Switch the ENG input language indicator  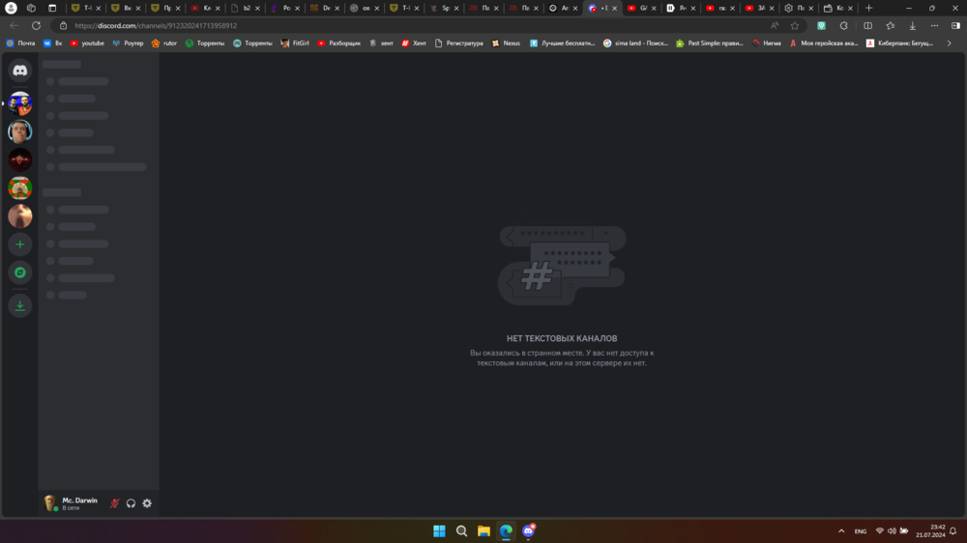[861, 531]
